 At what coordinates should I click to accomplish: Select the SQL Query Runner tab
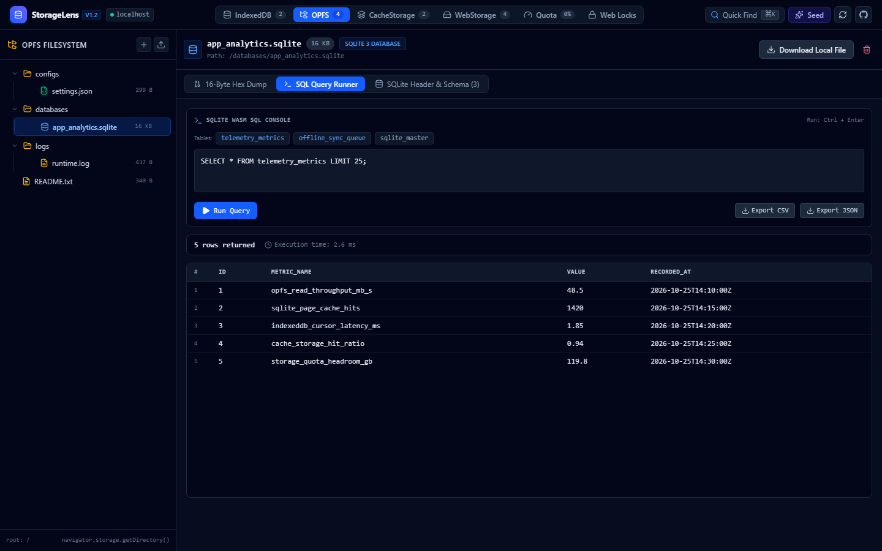pyautogui.click(x=321, y=84)
